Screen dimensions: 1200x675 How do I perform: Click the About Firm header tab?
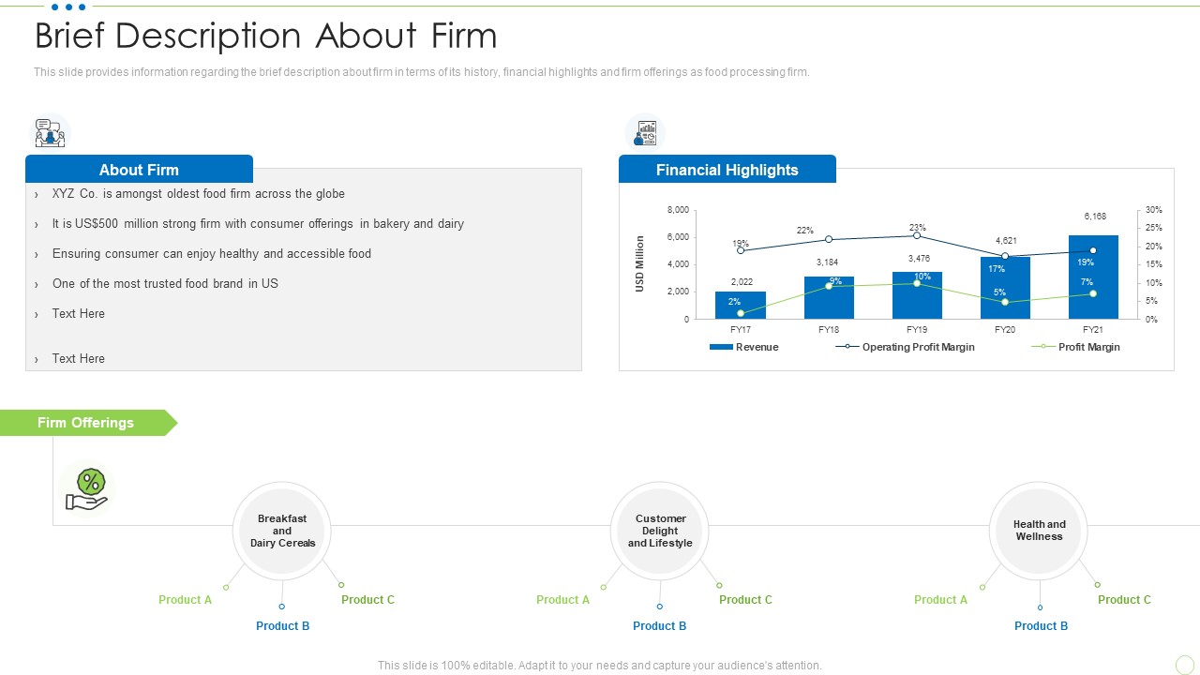coord(139,169)
